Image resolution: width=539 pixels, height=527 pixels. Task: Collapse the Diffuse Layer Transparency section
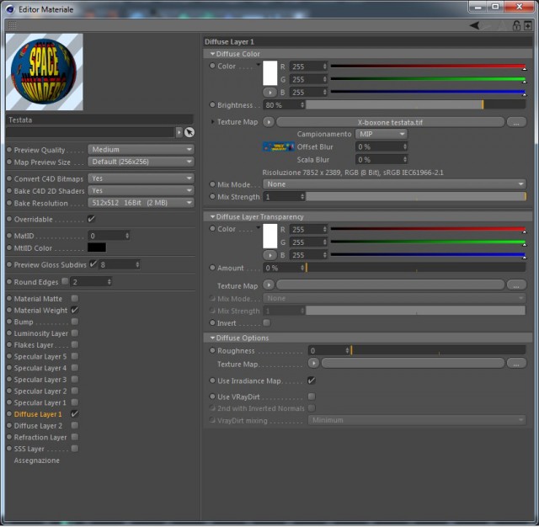coord(212,217)
